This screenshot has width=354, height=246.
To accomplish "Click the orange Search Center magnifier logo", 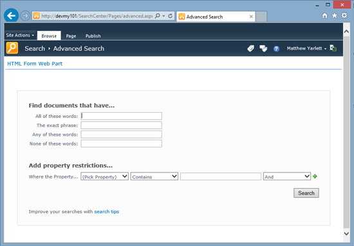I will point(12,48).
